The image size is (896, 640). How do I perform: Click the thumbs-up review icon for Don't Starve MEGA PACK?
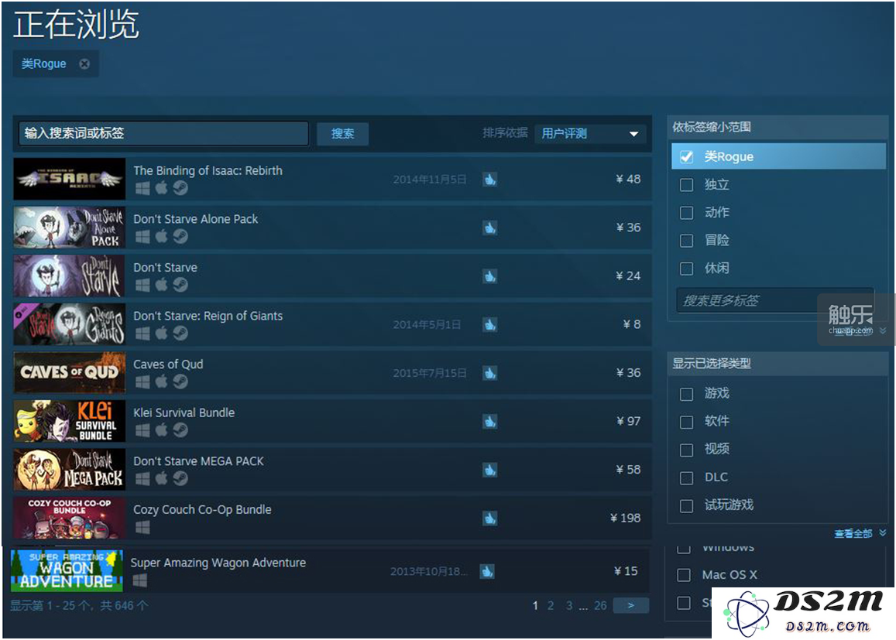(489, 470)
